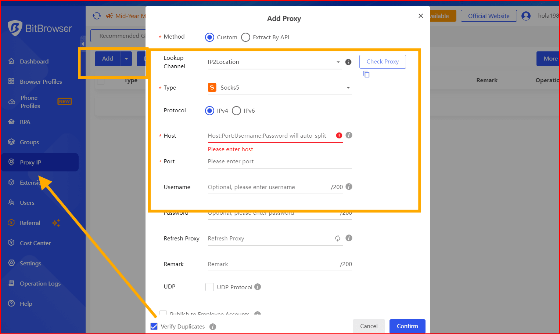
Task: Open the Official Website link button
Action: [x=489, y=16]
